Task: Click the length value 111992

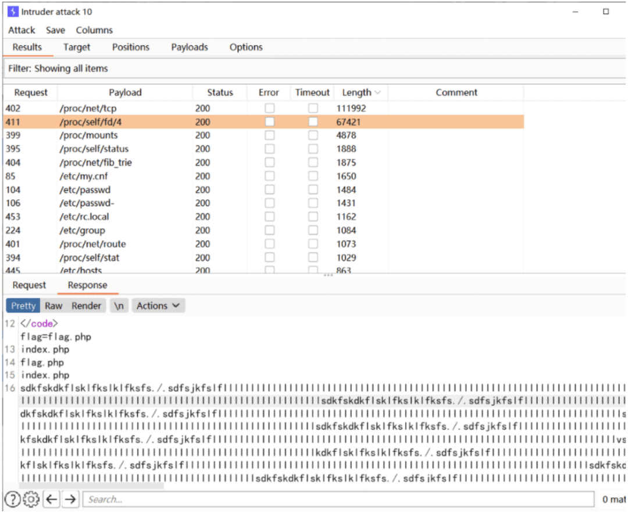Action: tap(351, 108)
